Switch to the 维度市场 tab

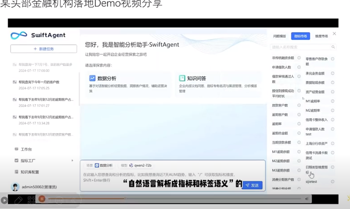point(321,36)
